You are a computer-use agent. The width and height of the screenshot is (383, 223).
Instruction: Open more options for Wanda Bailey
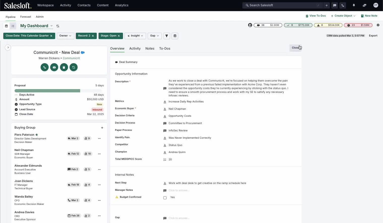coord(99,200)
